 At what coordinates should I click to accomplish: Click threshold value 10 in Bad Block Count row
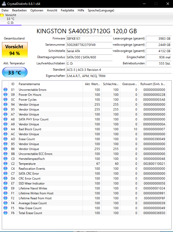pyautogui.click(x=135, y=129)
